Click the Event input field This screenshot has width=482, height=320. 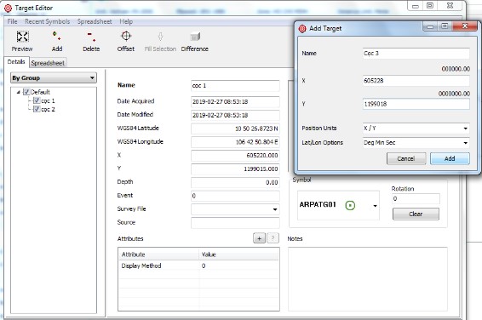[235, 196]
